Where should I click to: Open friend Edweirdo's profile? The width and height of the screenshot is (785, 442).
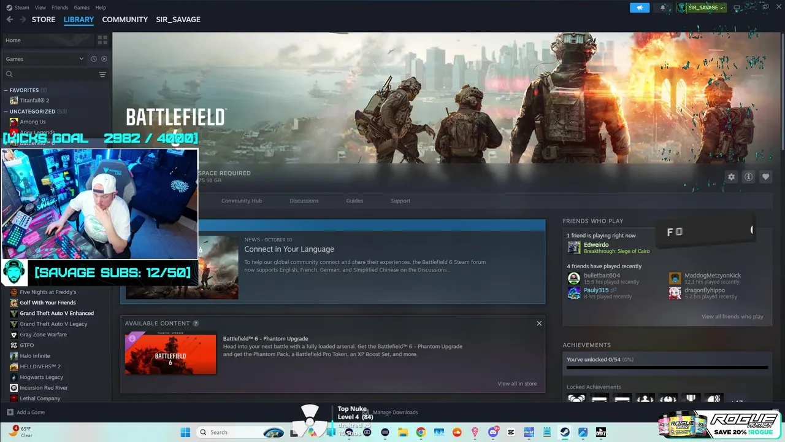[x=596, y=245]
